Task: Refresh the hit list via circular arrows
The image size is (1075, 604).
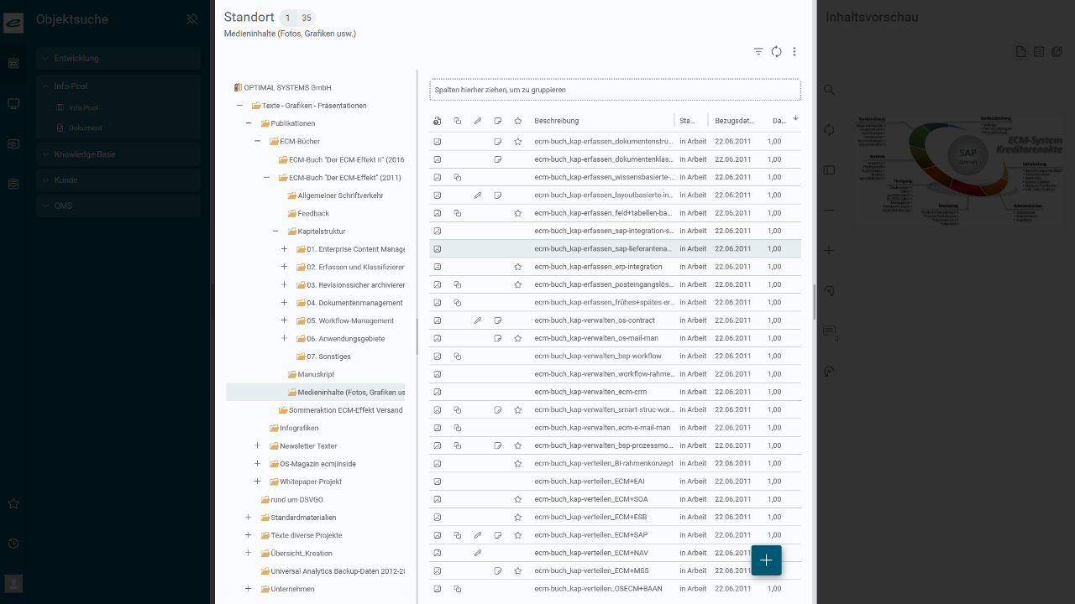Action: point(777,52)
